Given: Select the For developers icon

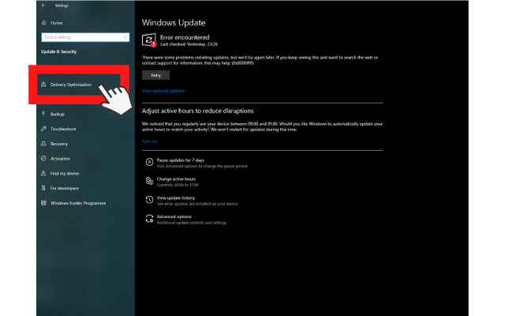Looking at the screenshot, I should (x=43, y=188).
